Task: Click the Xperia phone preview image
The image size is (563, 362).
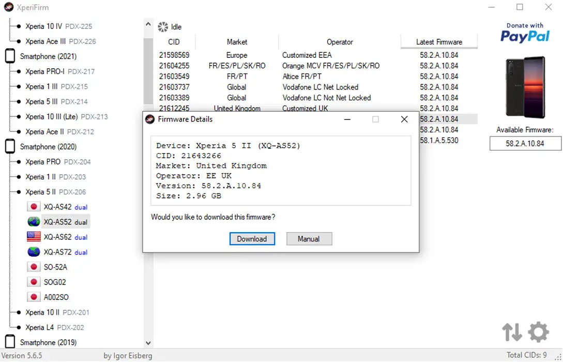Action: click(525, 87)
